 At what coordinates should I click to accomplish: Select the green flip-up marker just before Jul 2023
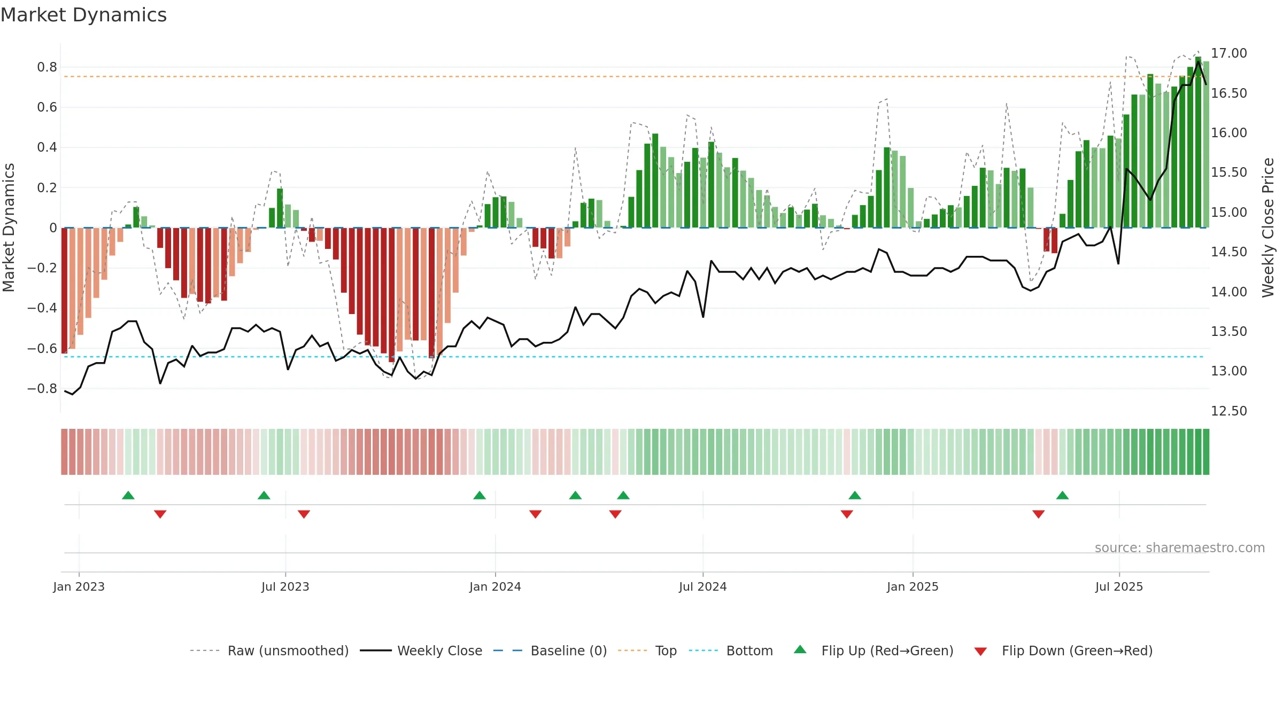pos(264,495)
